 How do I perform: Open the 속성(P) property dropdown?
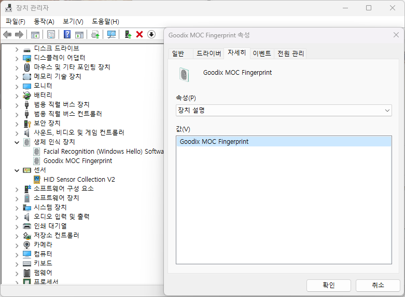pos(284,111)
